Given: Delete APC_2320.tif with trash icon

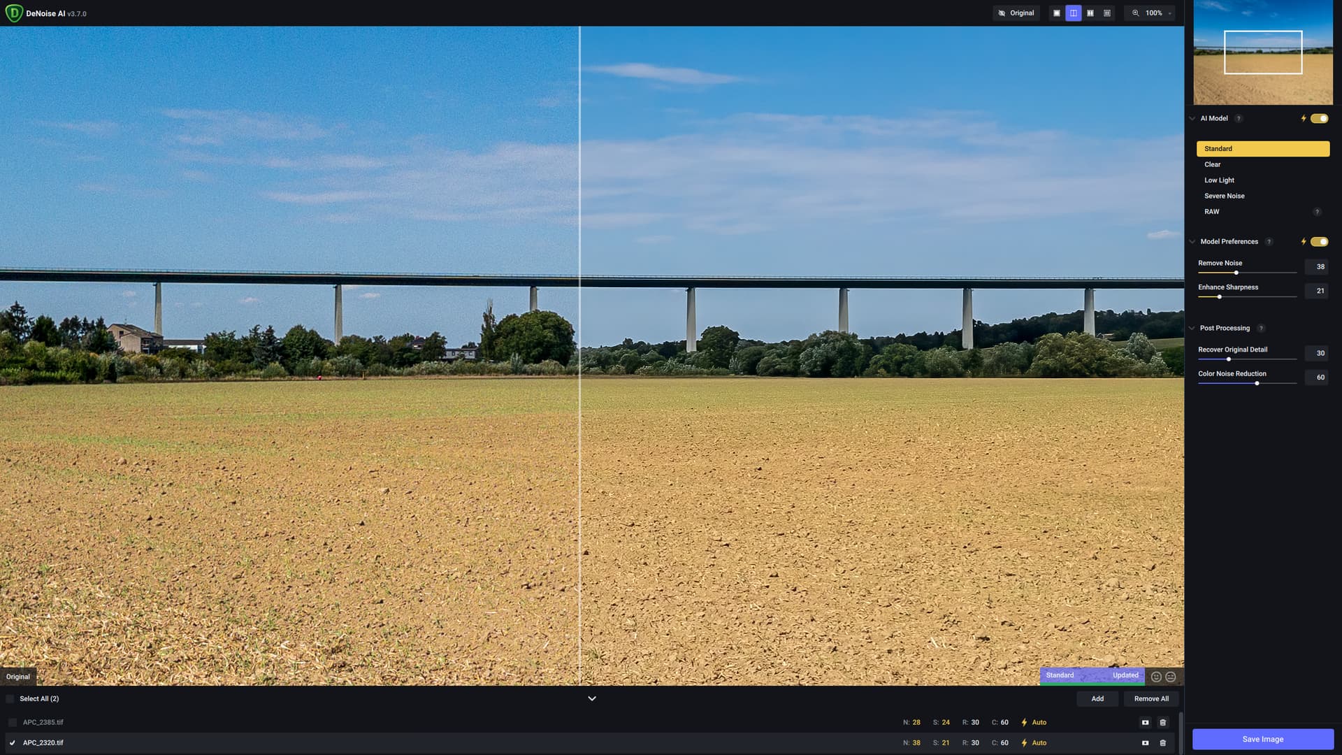Looking at the screenshot, I should pos(1162,742).
